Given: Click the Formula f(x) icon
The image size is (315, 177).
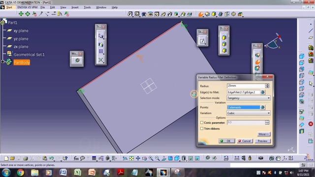Looking at the screenshot, I should (76, 158).
